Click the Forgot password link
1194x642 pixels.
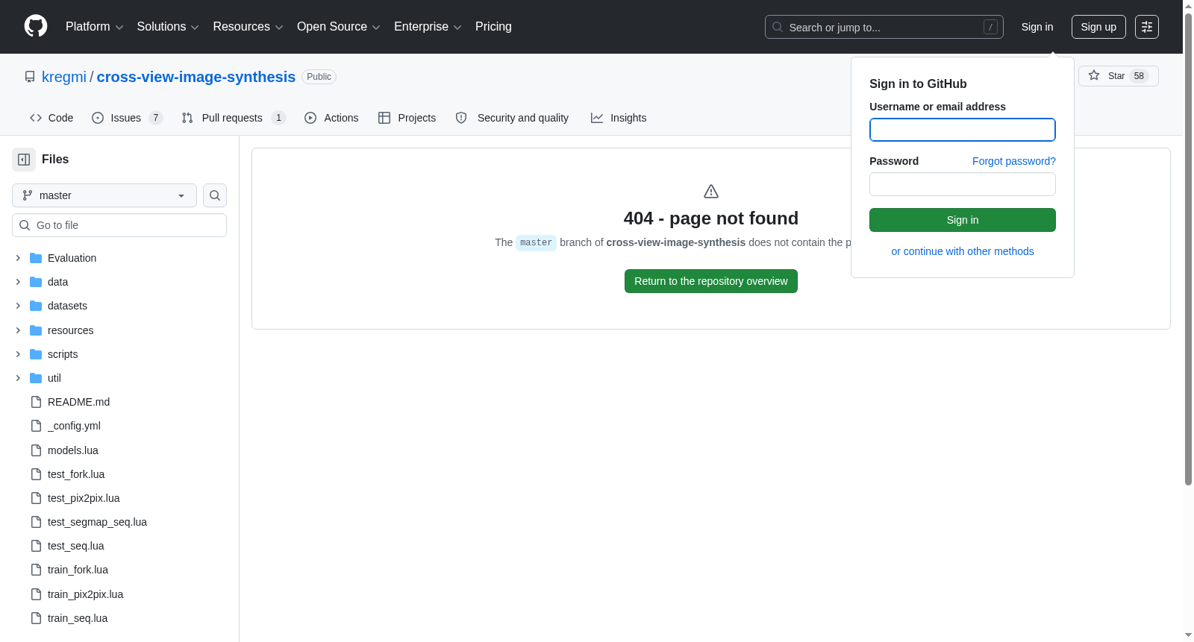pos(1014,161)
